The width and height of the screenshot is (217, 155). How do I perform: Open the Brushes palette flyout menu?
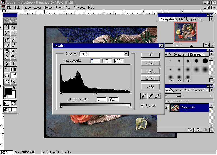(212, 54)
